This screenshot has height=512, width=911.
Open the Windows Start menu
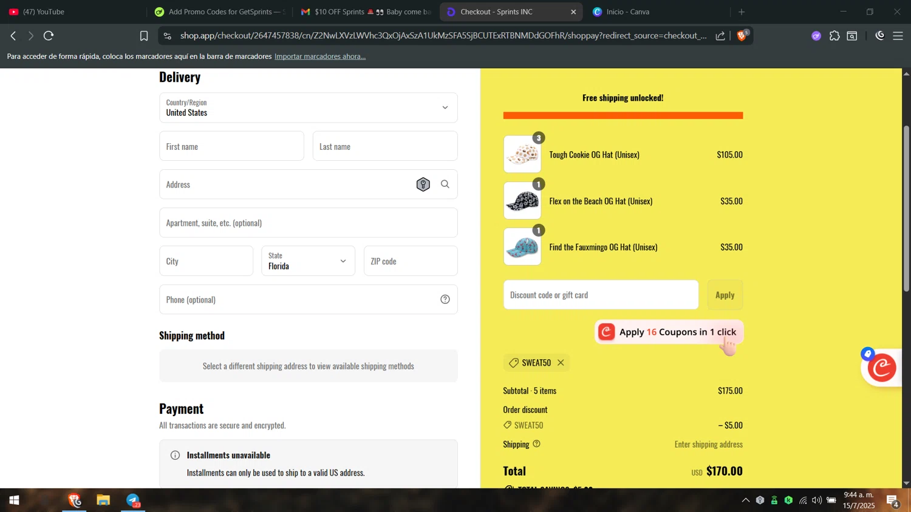pos(14,500)
